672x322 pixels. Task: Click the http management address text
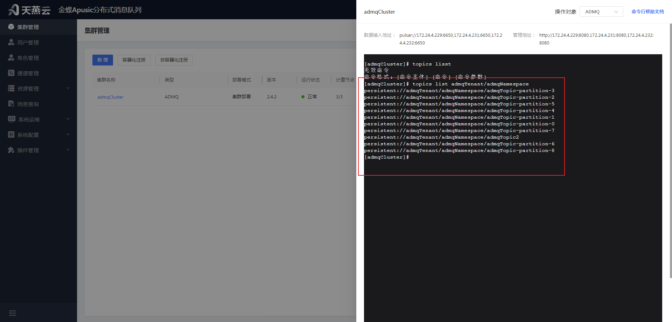[x=596, y=39]
